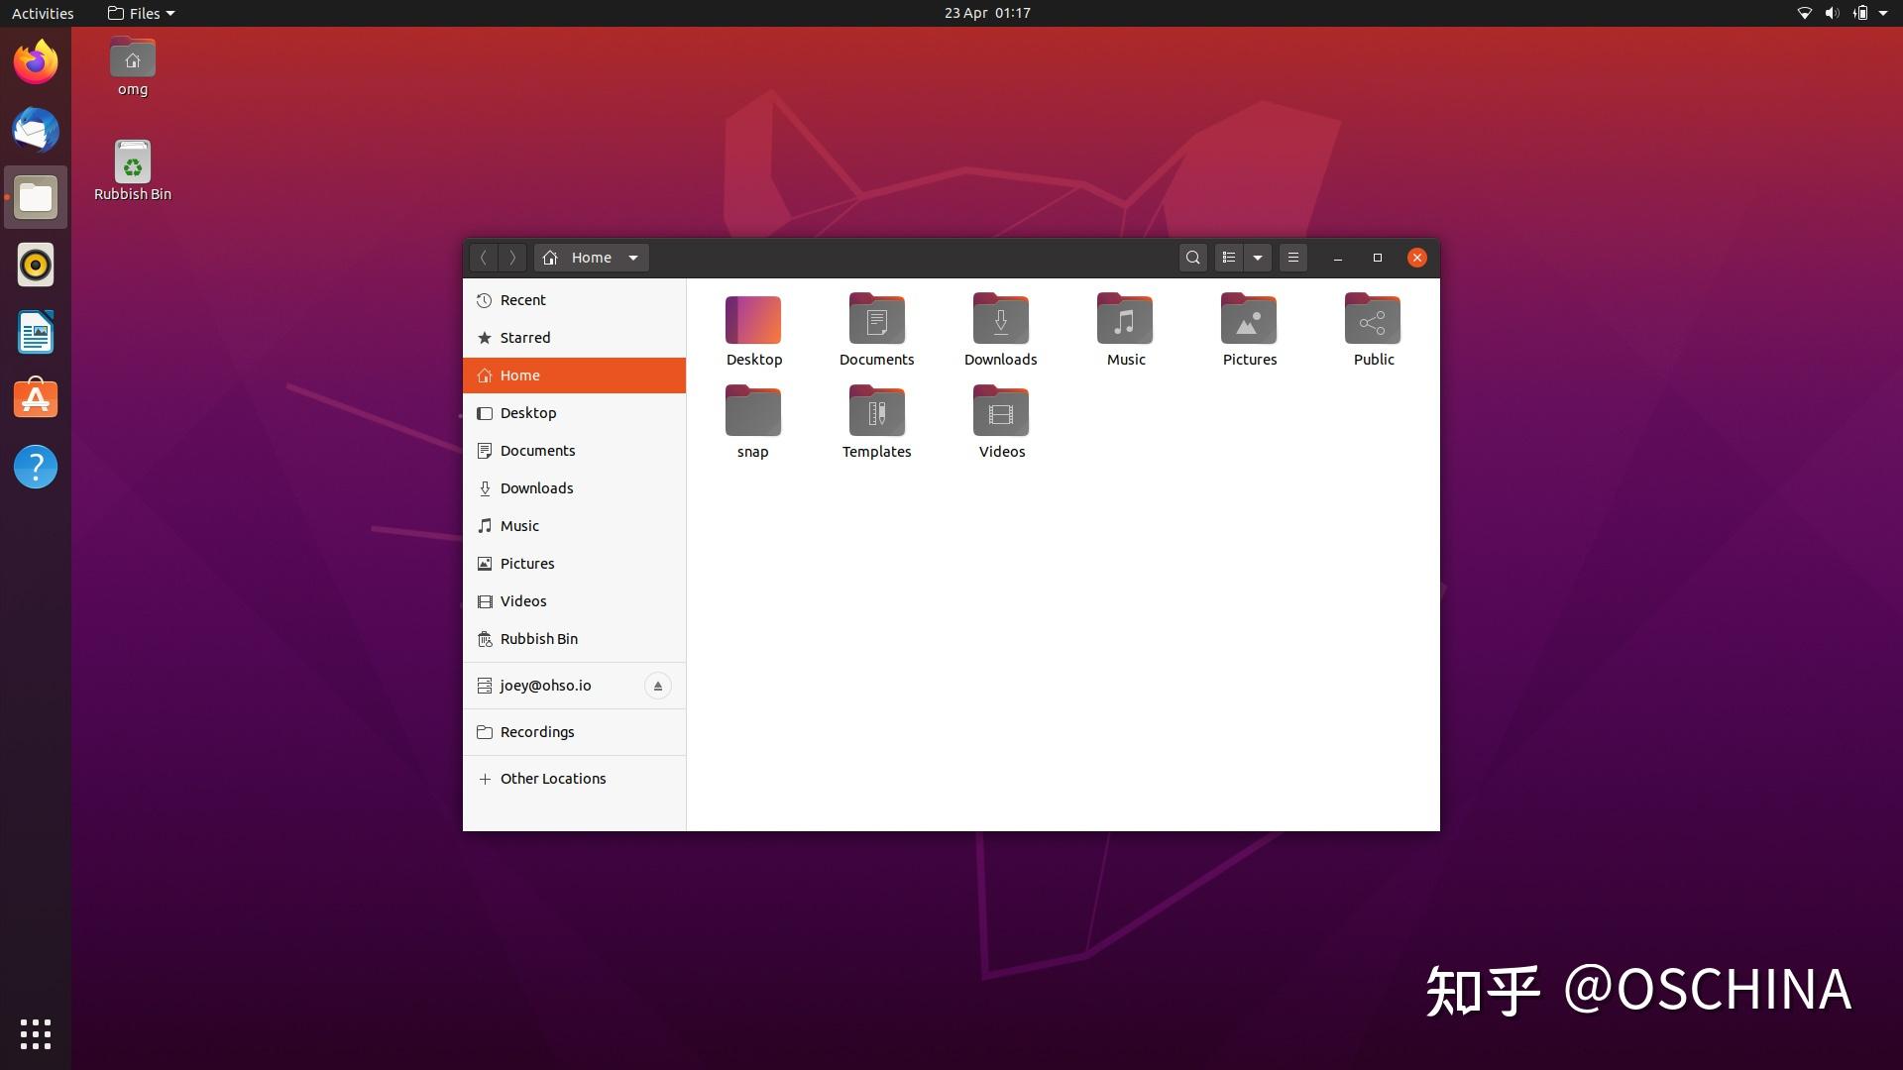Launch Rhythmbox from the dock
The height and width of the screenshot is (1070, 1903).
[35, 265]
